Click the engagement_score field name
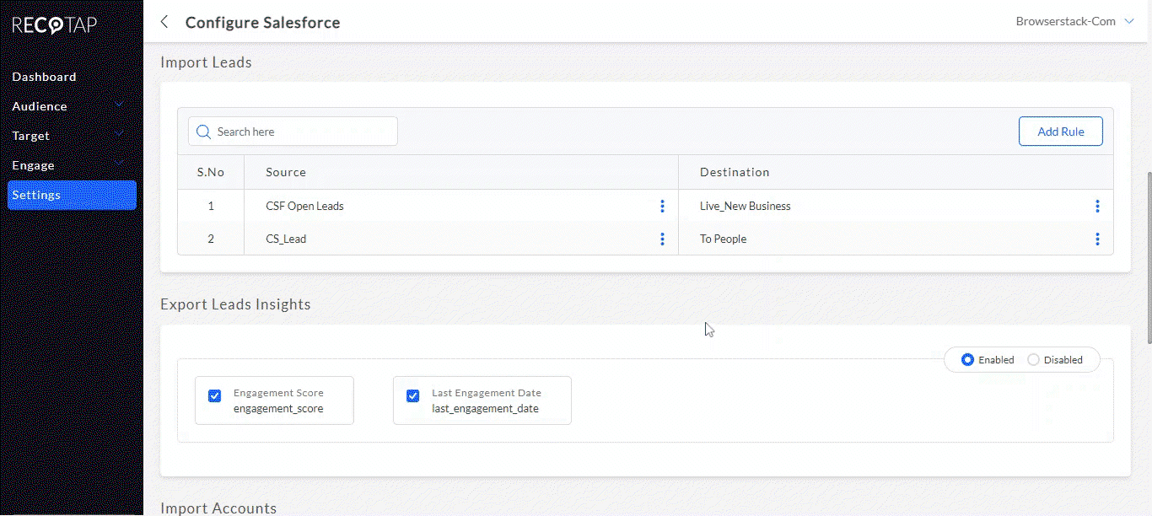1152x516 pixels. coord(278,409)
